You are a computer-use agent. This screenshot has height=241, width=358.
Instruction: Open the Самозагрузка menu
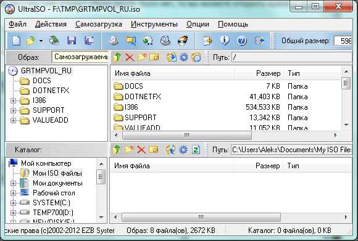pyautogui.click(x=99, y=24)
